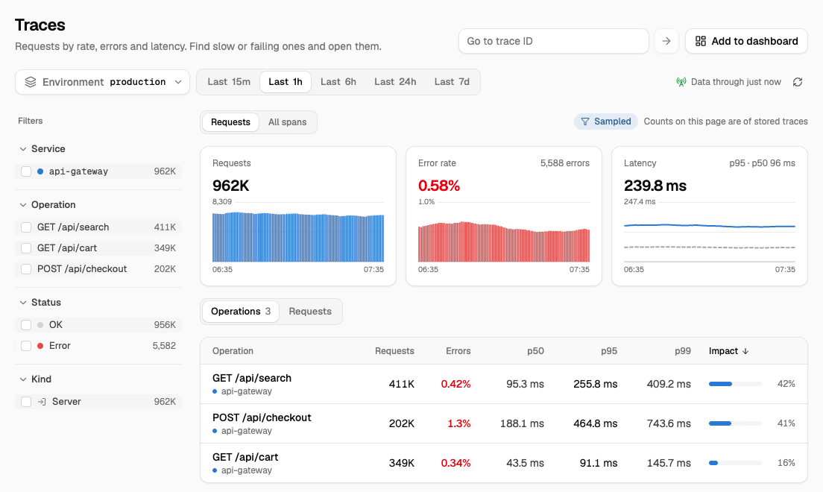Image resolution: width=823 pixels, height=492 pixels.
Task: Enable the GET /api/cart filter checkbox
Action: (x=25, y=247)
